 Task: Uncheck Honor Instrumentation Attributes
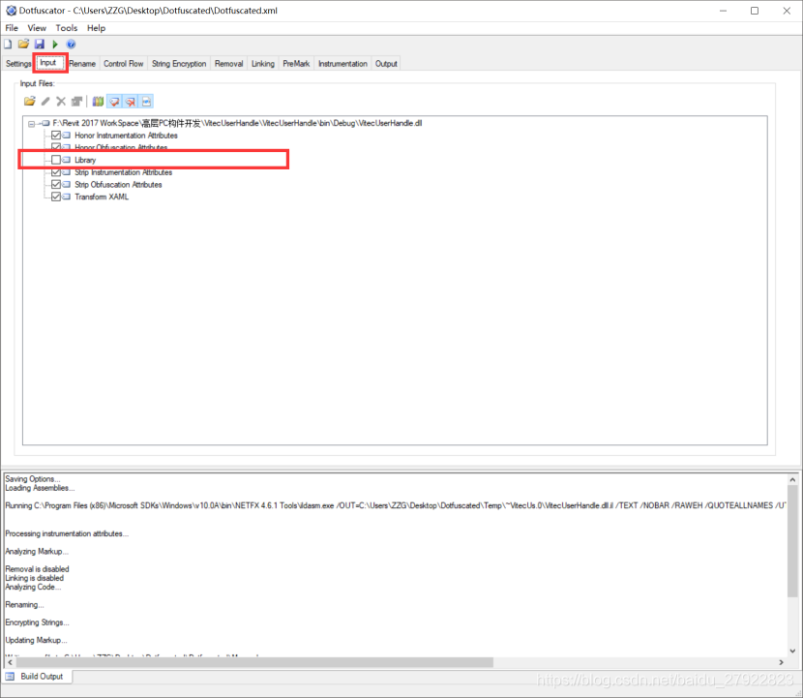coord(56,136)
